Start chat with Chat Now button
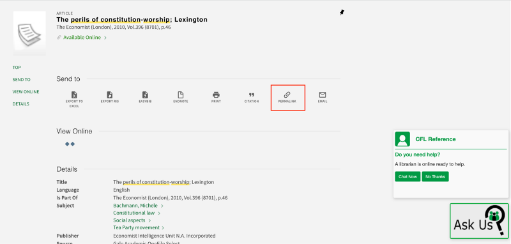The width and height of the screenshot is (511, 244). [x=408, y=176]
